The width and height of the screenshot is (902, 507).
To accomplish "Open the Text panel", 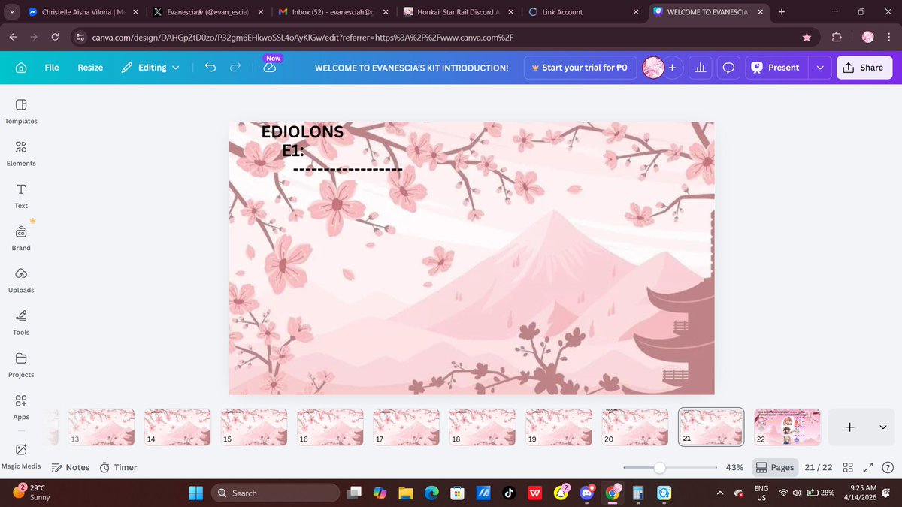I will click(x=21, y=195).
